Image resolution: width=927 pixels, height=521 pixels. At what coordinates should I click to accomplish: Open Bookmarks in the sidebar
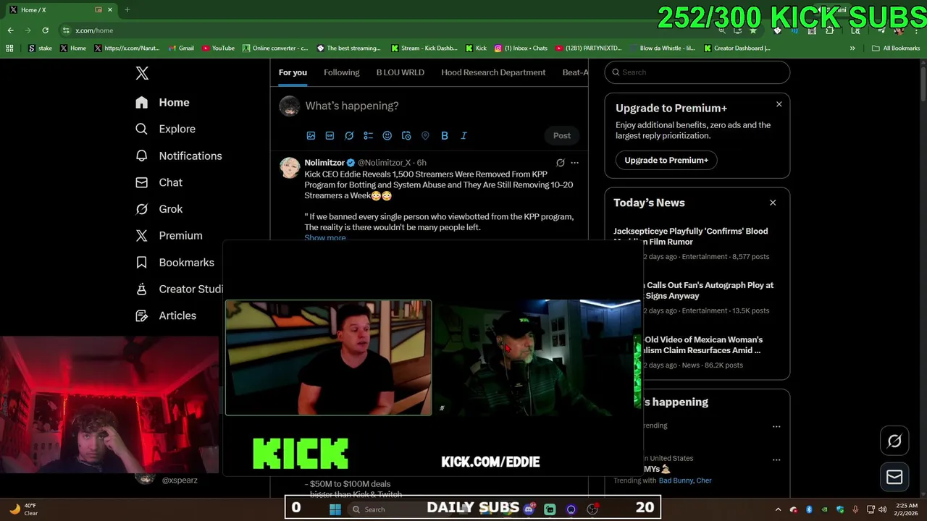pos(175,263)
